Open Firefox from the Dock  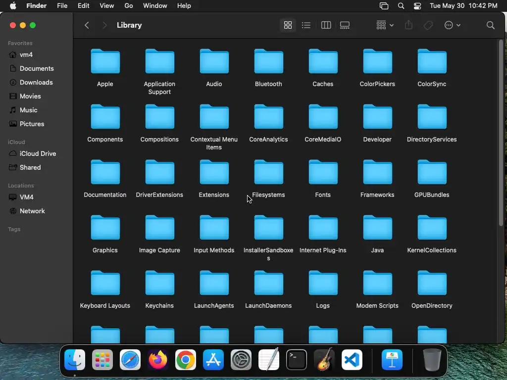tap(158, 360)
